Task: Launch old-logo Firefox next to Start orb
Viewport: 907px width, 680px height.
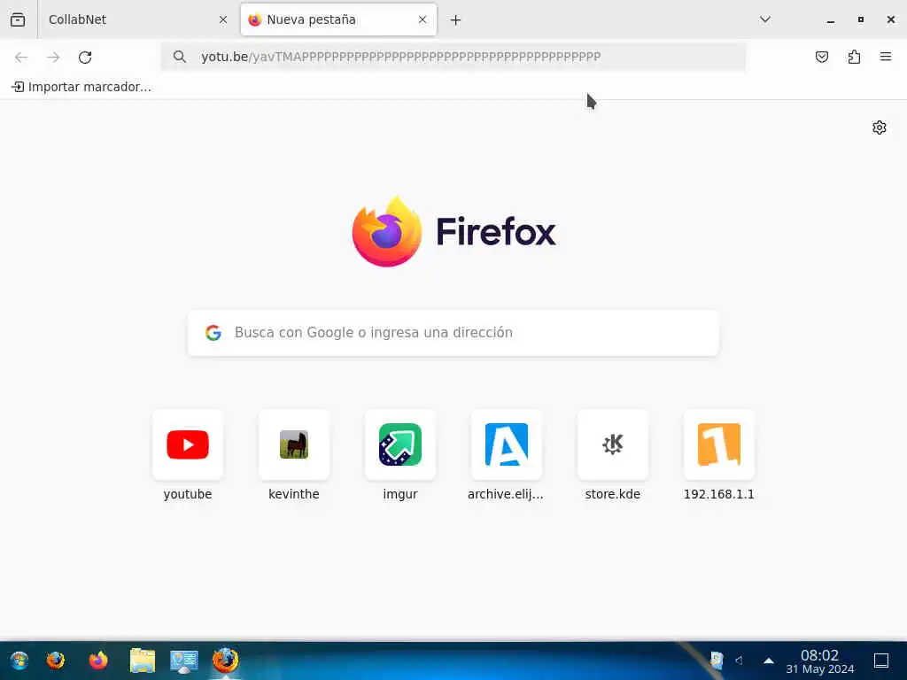Action: click(x=56, y=661)
